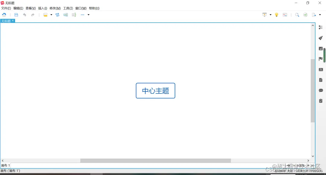
Task: Click the 画布 1 sheet button
Action: tap(5, 165)
